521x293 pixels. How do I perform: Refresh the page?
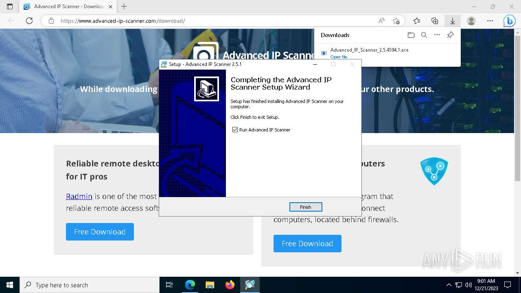(x=29, y=21)
